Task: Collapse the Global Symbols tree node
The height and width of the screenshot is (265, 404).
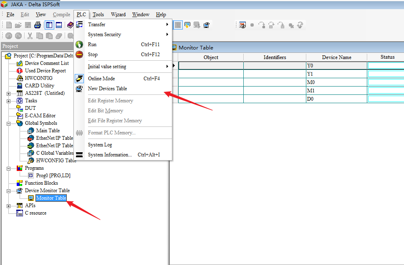Action: (8, 124)
